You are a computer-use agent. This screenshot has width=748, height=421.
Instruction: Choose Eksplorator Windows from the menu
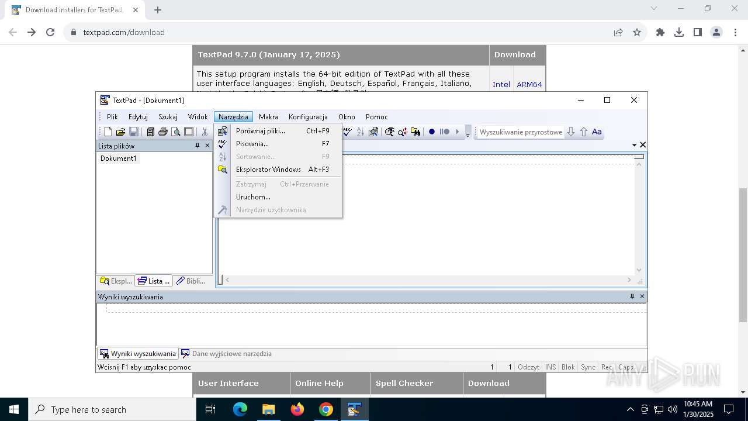click(278, 170)
